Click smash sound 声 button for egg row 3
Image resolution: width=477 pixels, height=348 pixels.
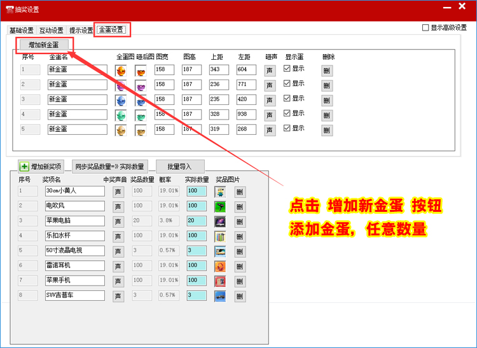pos(270,101)
